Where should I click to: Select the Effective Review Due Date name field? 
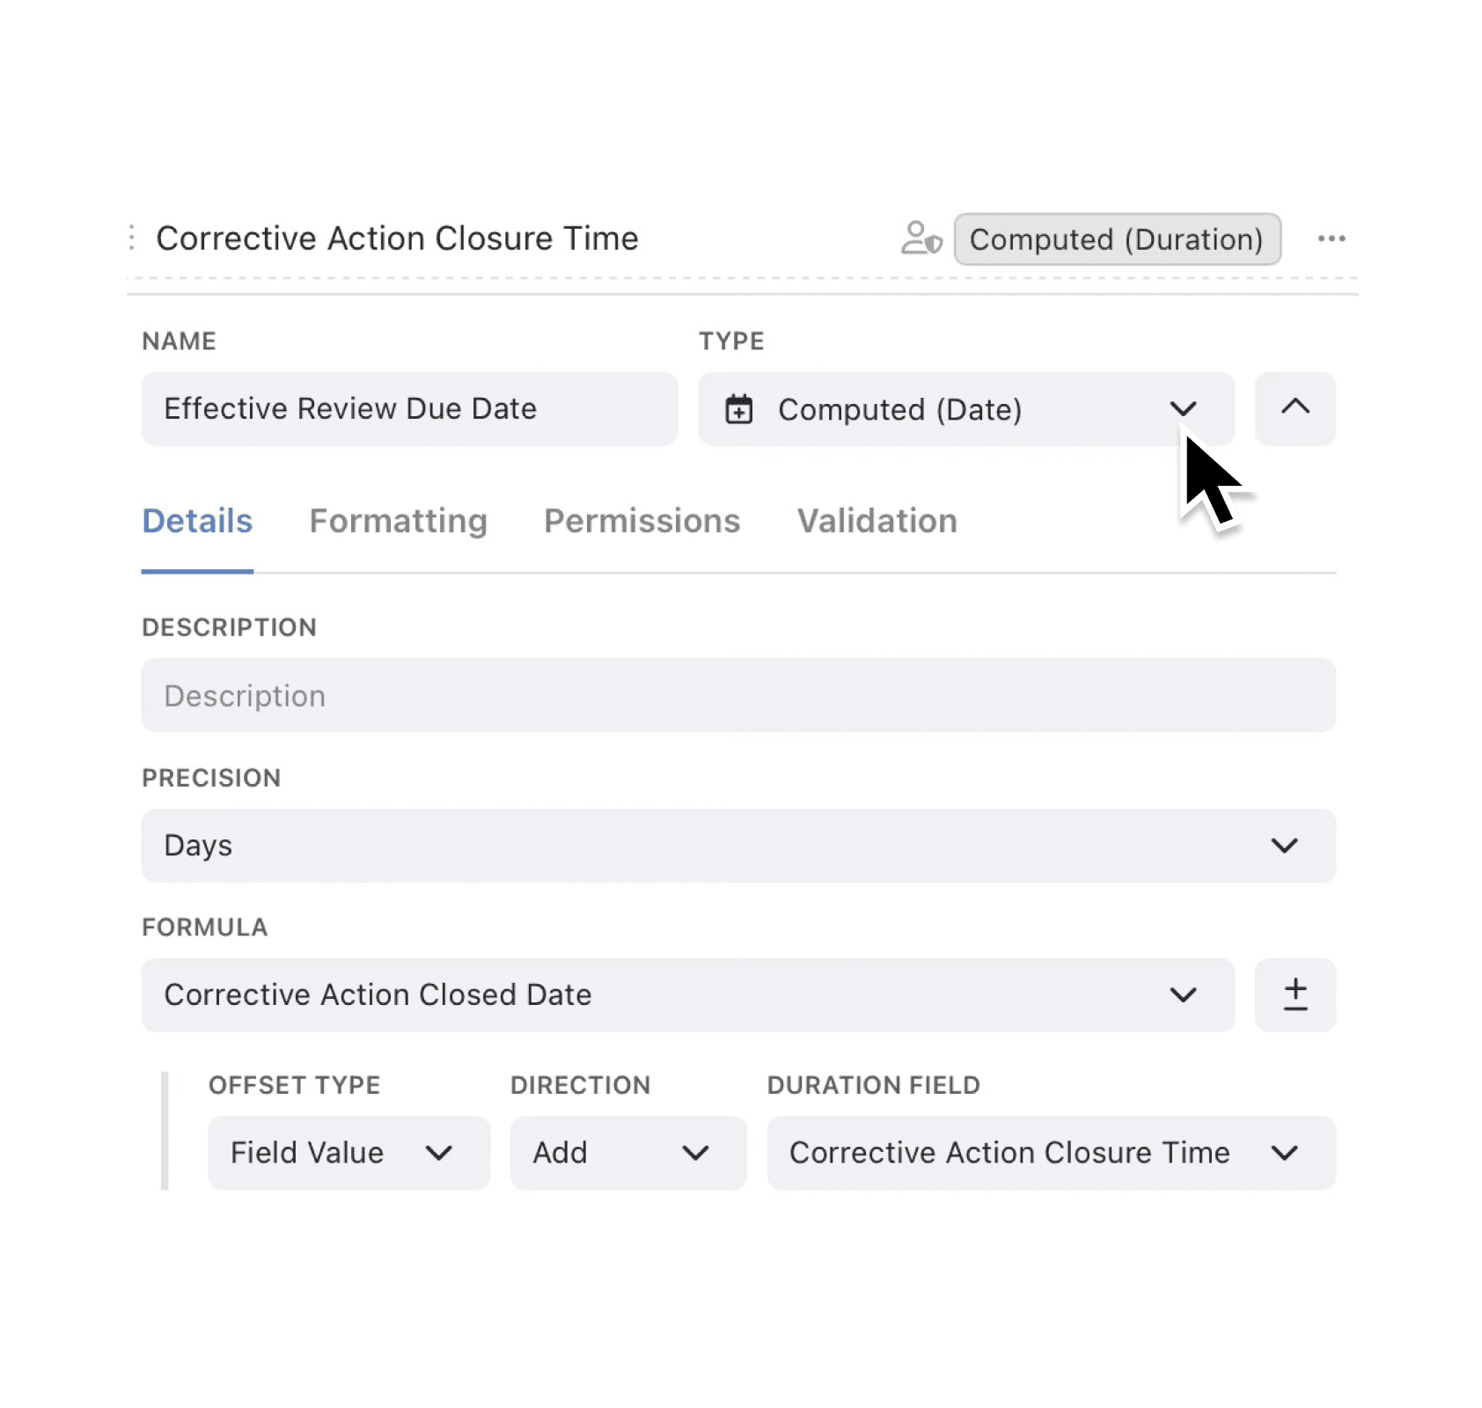coord(408,408)
